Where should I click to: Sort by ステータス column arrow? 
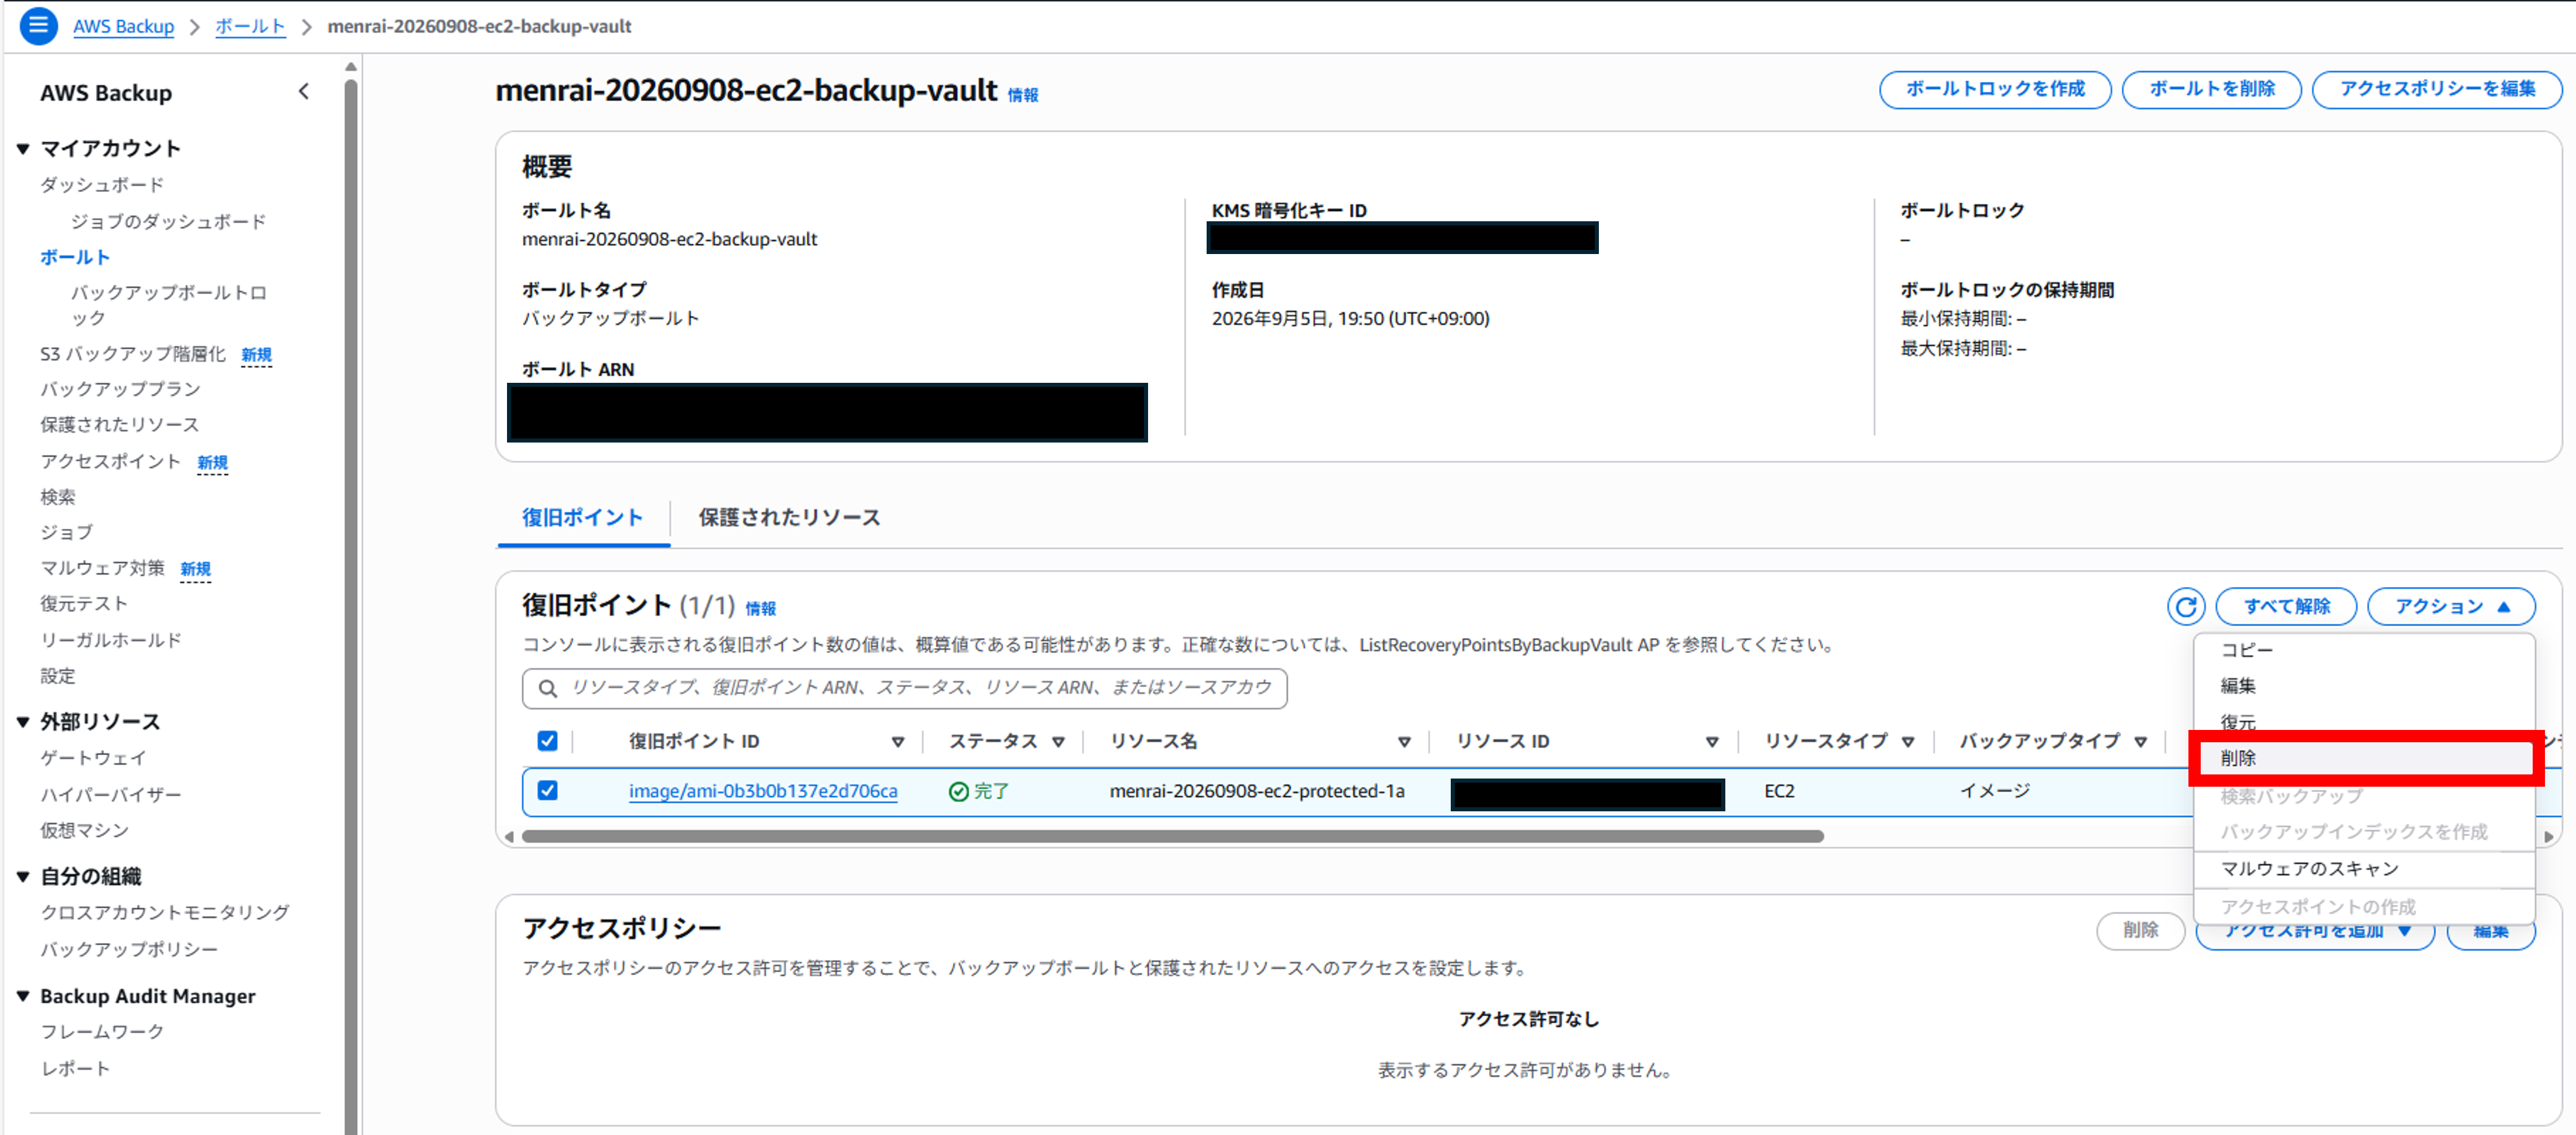pyautogui.click(x=1058, y=742)
